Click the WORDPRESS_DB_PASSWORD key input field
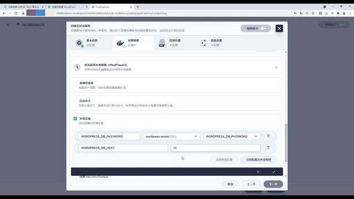The width and height of the screenshot is (354, 199). coord(109,137)
